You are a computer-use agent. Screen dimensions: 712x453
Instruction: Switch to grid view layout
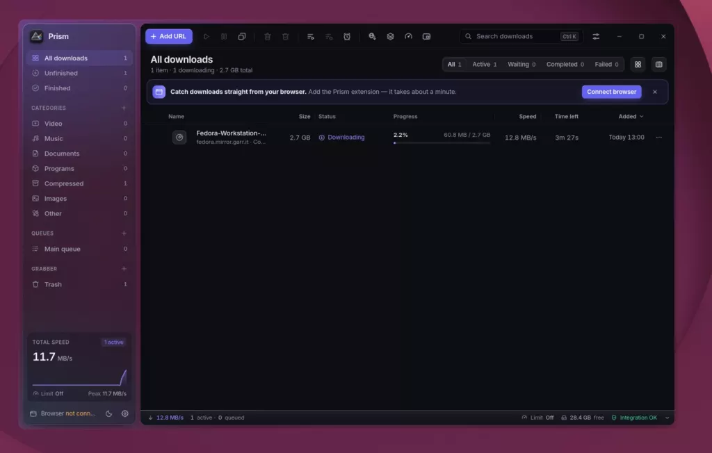[x=638, y=65]
